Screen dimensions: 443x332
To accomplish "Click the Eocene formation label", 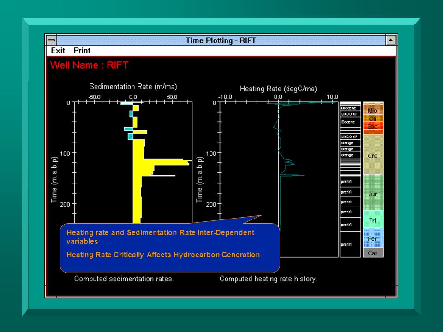I will 348,122.
